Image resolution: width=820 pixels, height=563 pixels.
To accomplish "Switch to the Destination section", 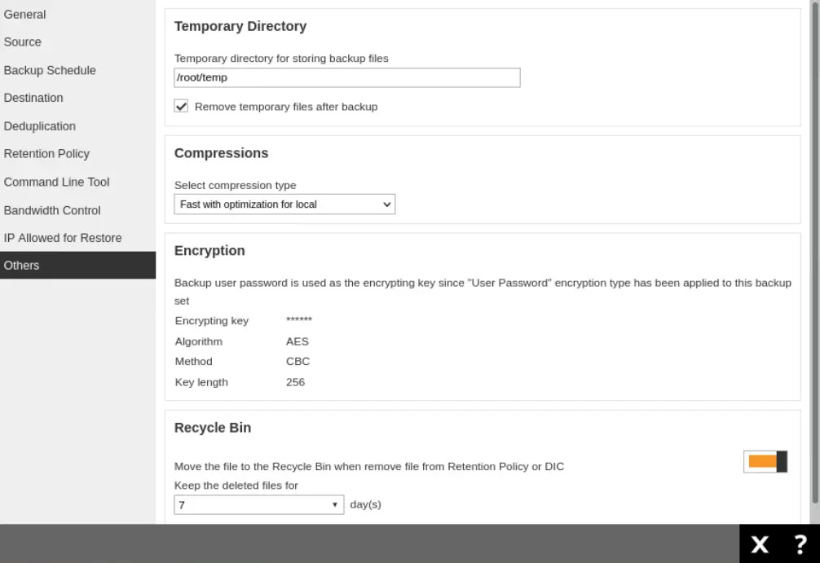I will pos(33,98).
